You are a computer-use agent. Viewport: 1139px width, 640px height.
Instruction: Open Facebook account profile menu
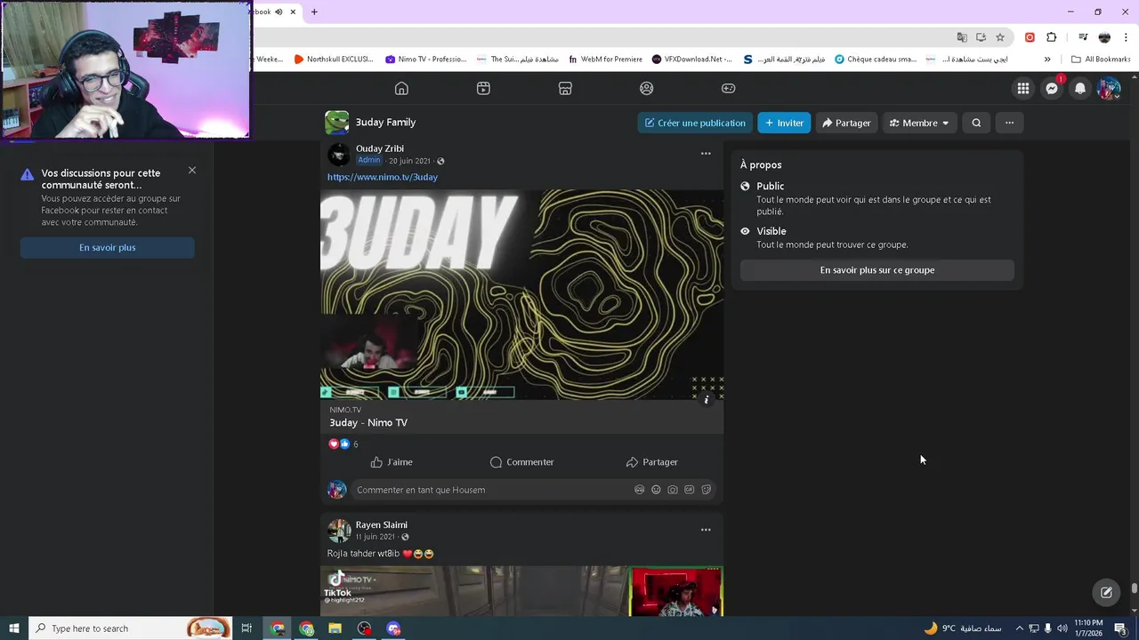(x=1109, y=88)
